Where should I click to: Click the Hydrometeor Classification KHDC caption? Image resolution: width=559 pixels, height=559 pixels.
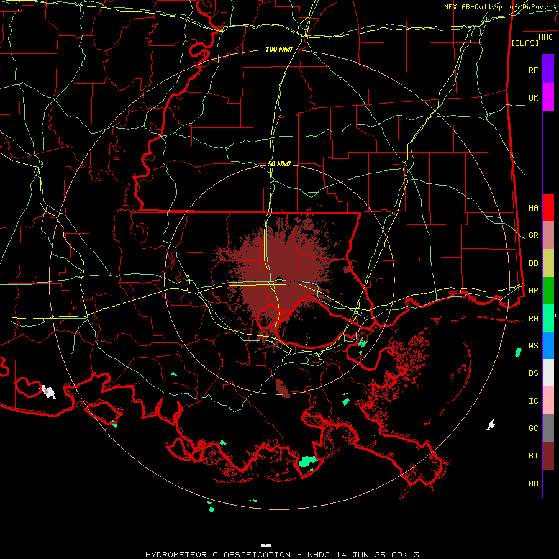pyautogui.click(x=282, y=555)
